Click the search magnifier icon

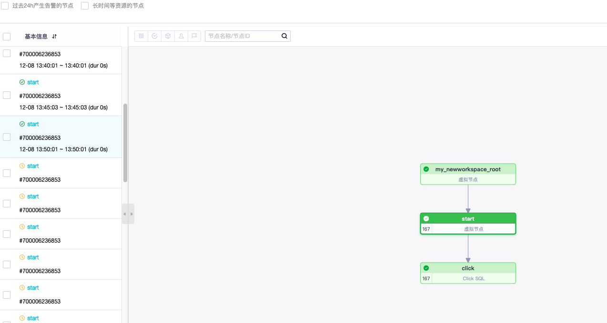tap(284, 36)
